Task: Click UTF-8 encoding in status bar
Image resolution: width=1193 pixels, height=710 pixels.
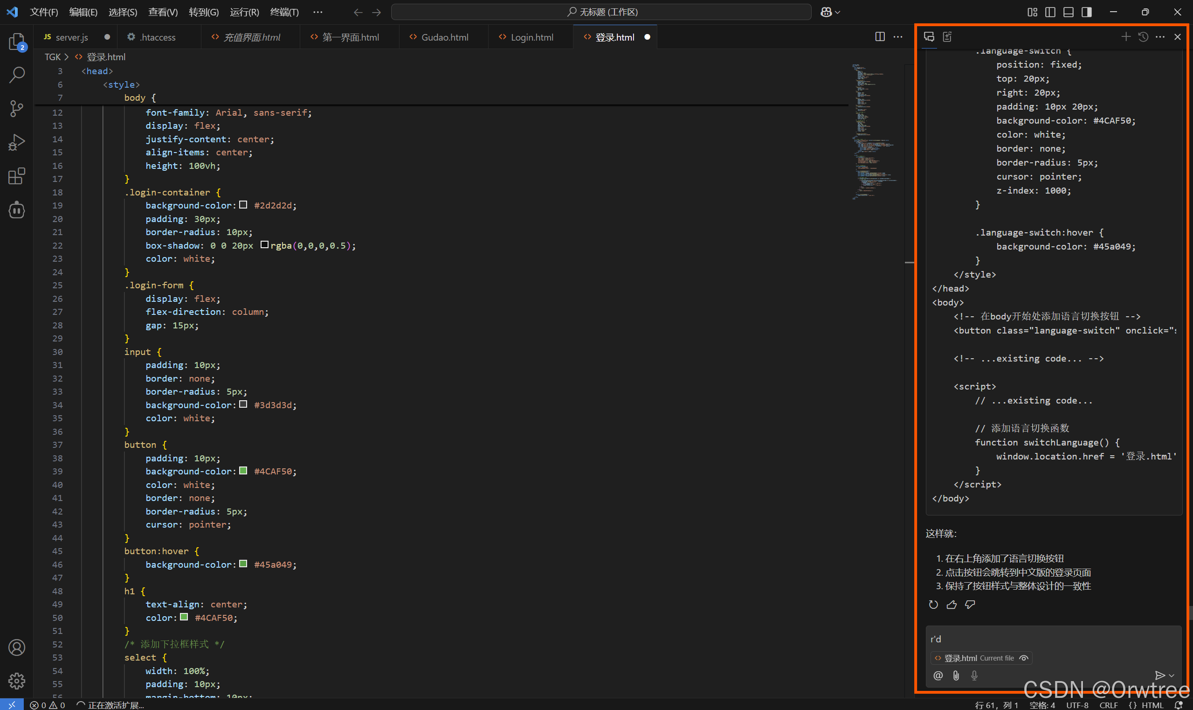Action: point(1077,705)
